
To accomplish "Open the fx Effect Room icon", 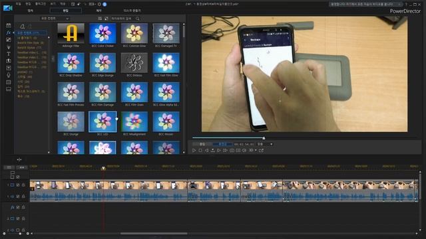I will 9,33.
